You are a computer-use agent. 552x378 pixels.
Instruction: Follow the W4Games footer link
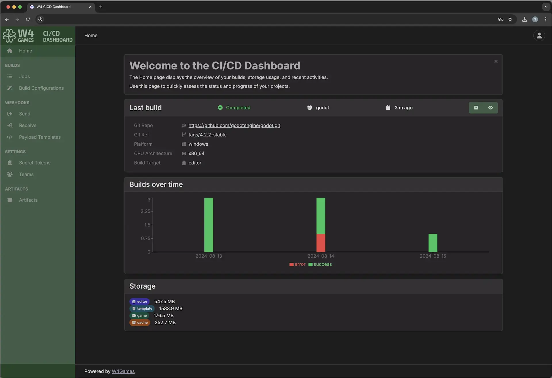click(123, 371)
